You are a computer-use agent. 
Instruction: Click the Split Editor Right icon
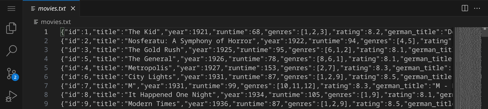coord(465,8)
